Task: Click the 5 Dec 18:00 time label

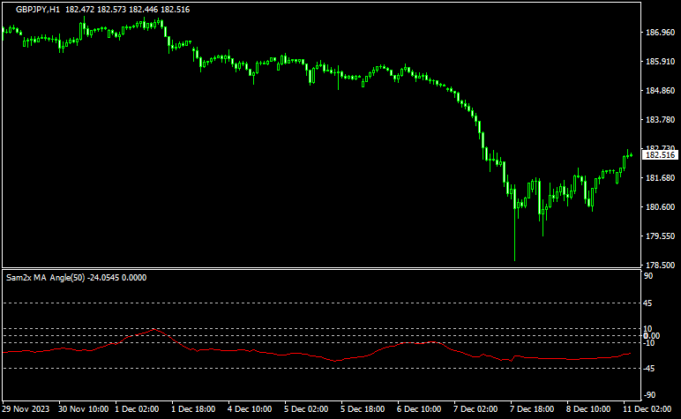Action: [x=363, y=409]
